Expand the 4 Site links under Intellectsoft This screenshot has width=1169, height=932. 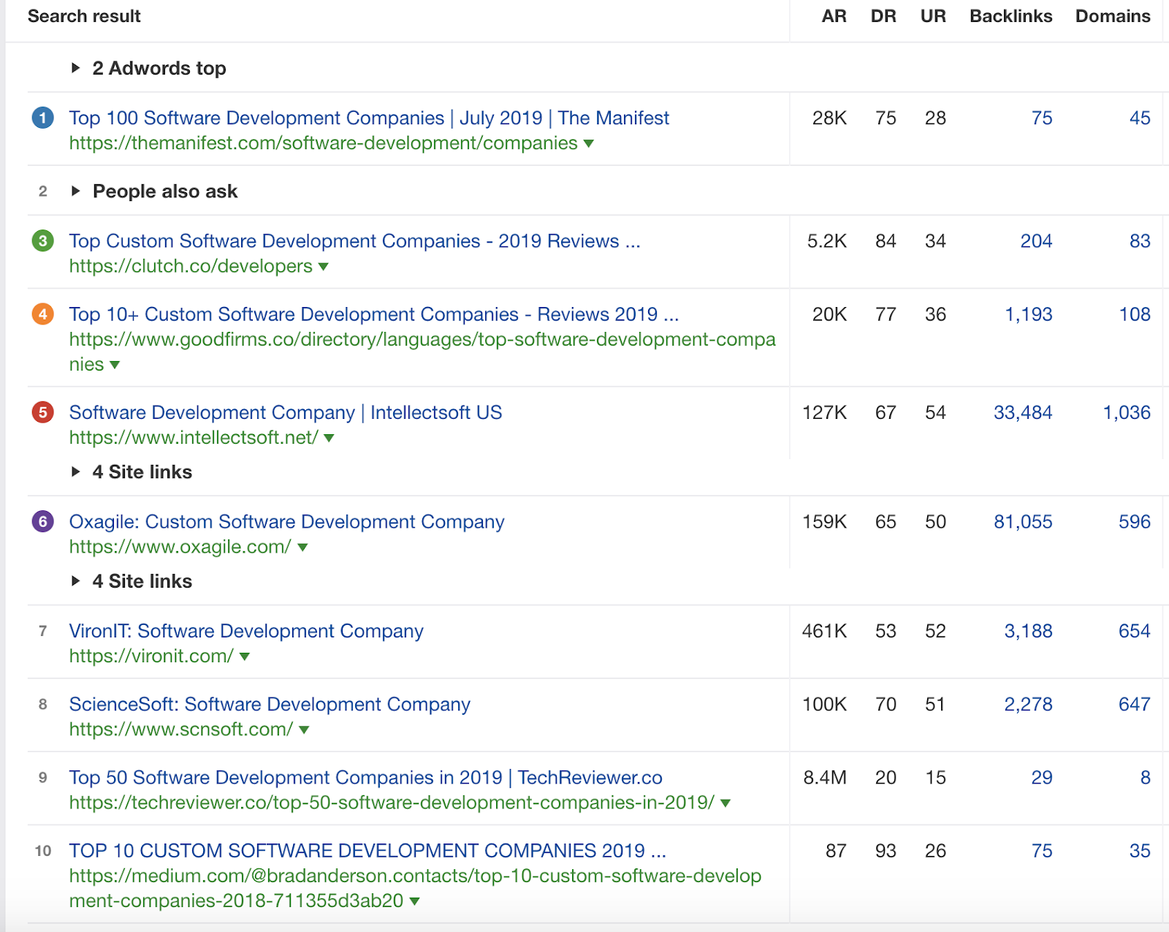tap(76, 472)
